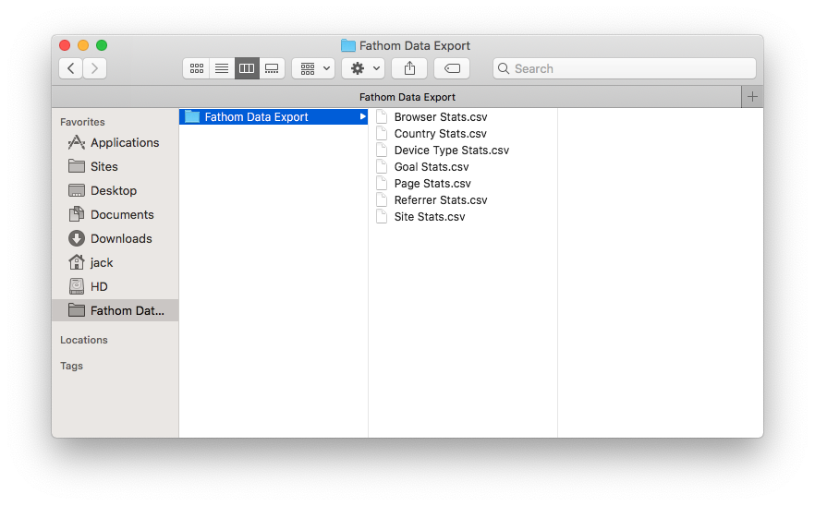The width and height of the screenshot is (815, 506).
Task: Click the Site Stats.csv document icon
Action: click(x=382, y=217)
